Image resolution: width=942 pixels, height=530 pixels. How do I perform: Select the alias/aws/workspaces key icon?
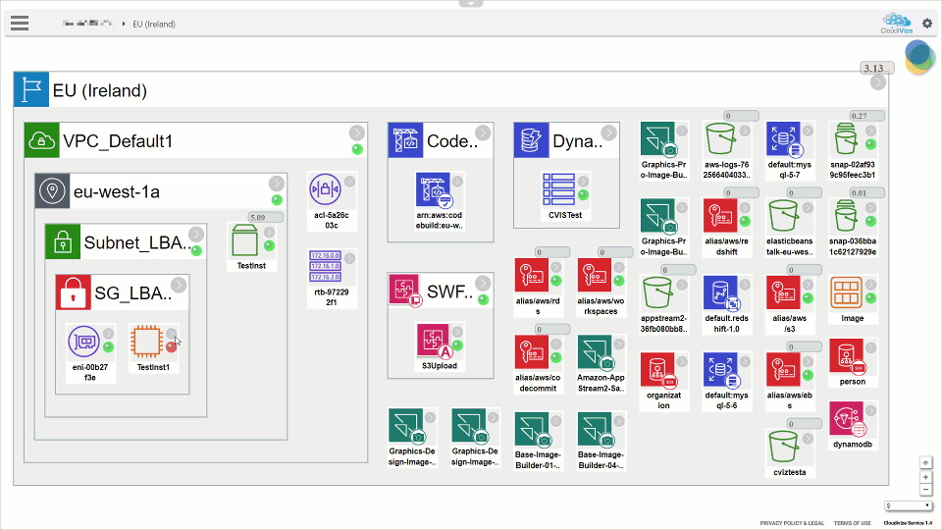click(595, 275)
